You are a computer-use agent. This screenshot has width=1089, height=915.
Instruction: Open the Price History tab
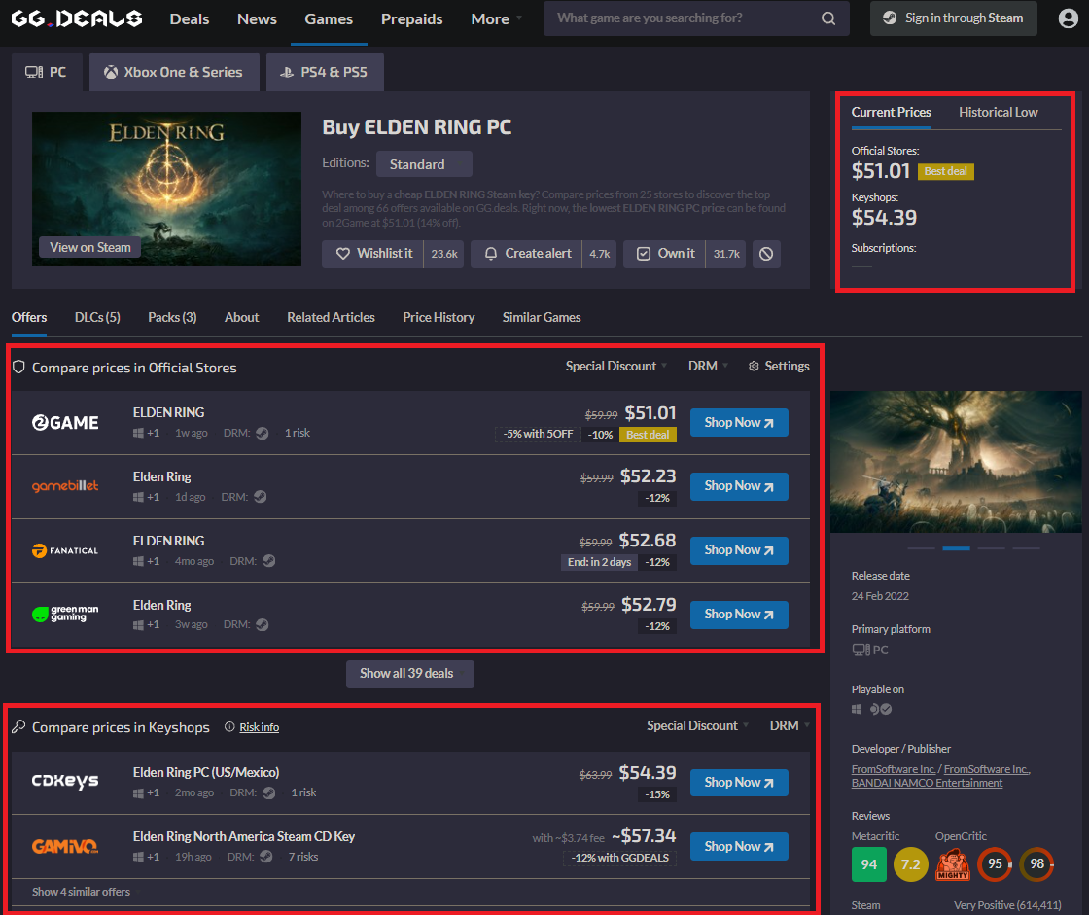(x=439, y=318)
